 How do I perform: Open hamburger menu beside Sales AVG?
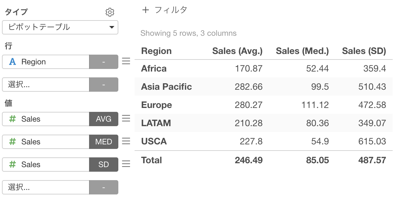point(126,118)
